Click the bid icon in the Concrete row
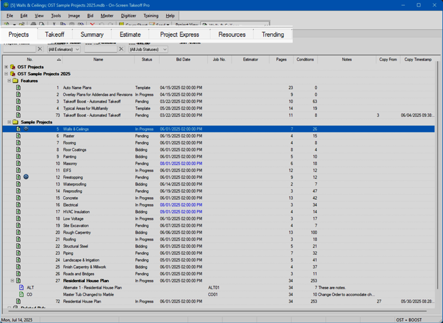Viewport: 443px width, 323px height. 18,198
